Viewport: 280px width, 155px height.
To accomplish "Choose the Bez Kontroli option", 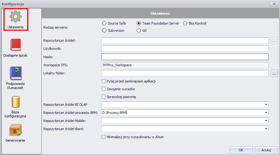I will click(185, 23).
